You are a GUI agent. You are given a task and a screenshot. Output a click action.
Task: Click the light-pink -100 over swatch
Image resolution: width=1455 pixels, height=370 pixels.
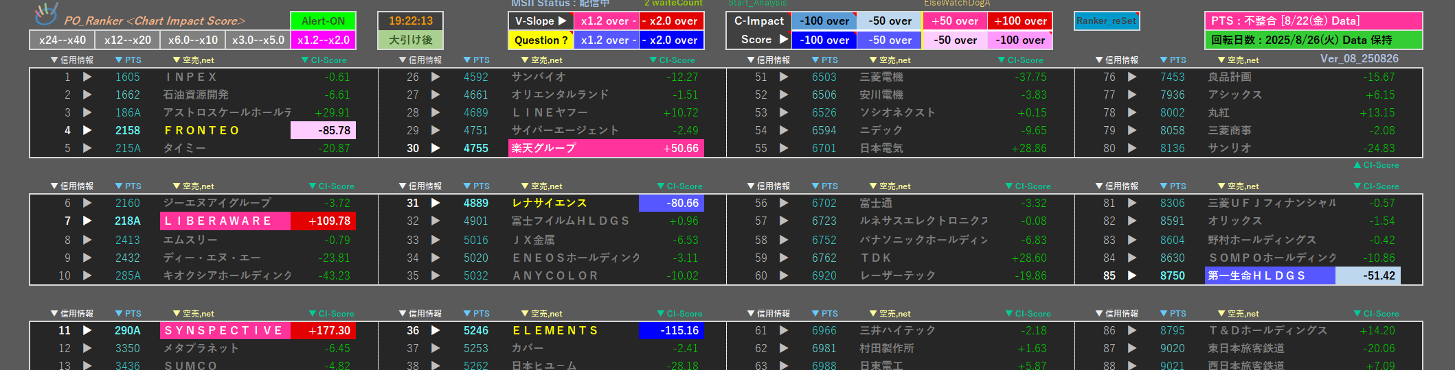click(x=1019, y=40)
